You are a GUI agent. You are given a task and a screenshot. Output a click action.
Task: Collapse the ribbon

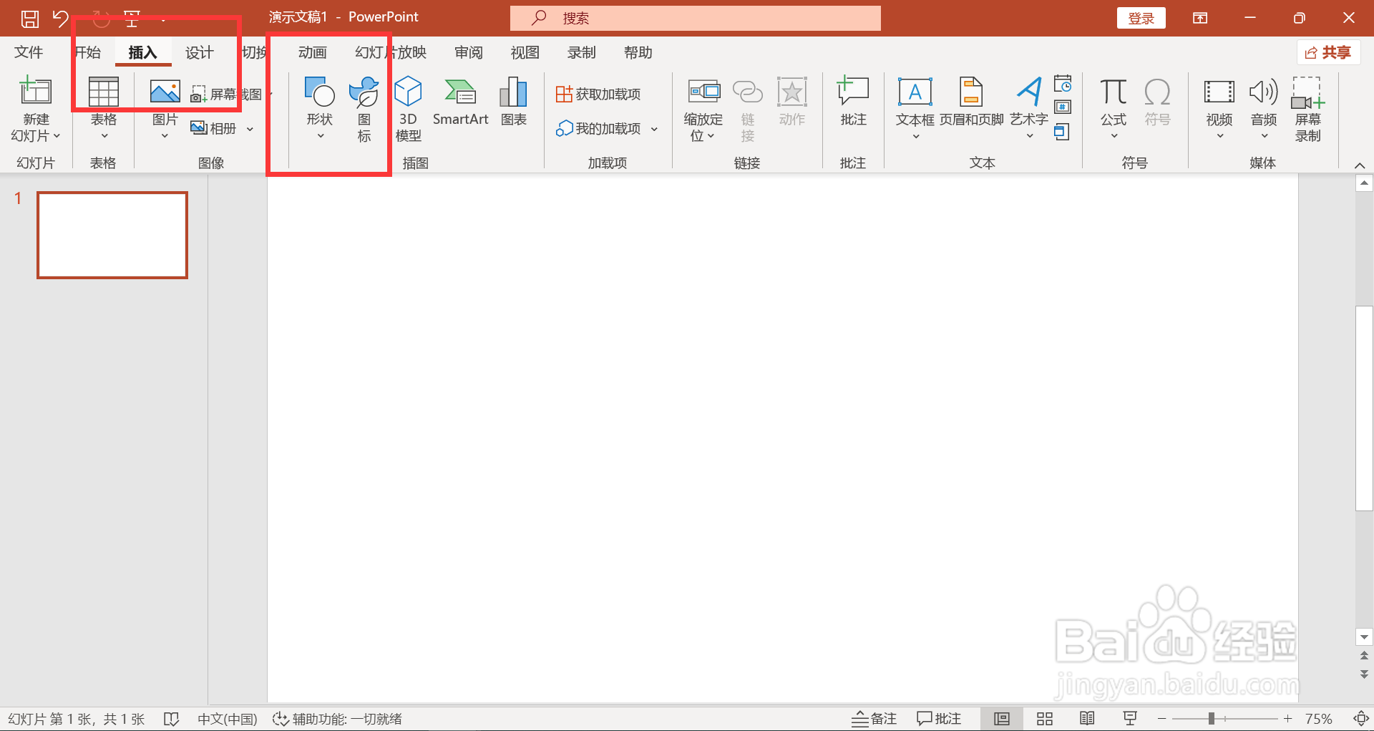(1359, 165)
